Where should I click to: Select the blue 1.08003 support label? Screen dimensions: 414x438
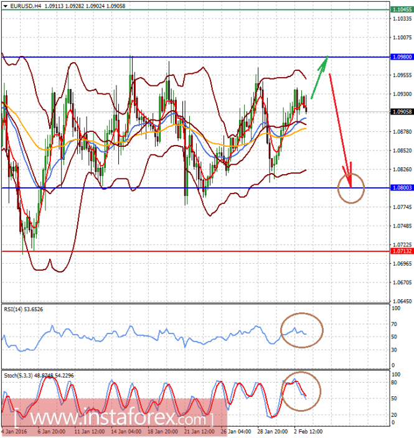tap(402, 188)
